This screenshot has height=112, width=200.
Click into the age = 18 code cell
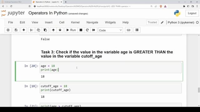click(110, 68)
